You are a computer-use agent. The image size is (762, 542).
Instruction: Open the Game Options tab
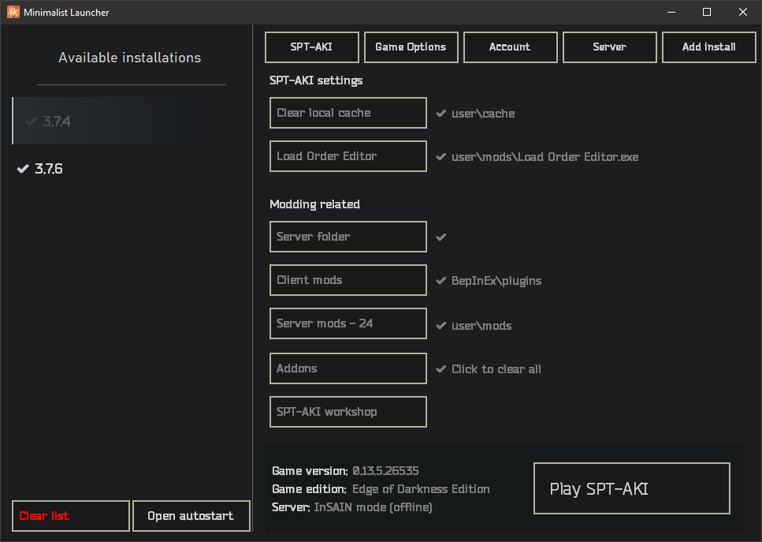tap(411, 47)
